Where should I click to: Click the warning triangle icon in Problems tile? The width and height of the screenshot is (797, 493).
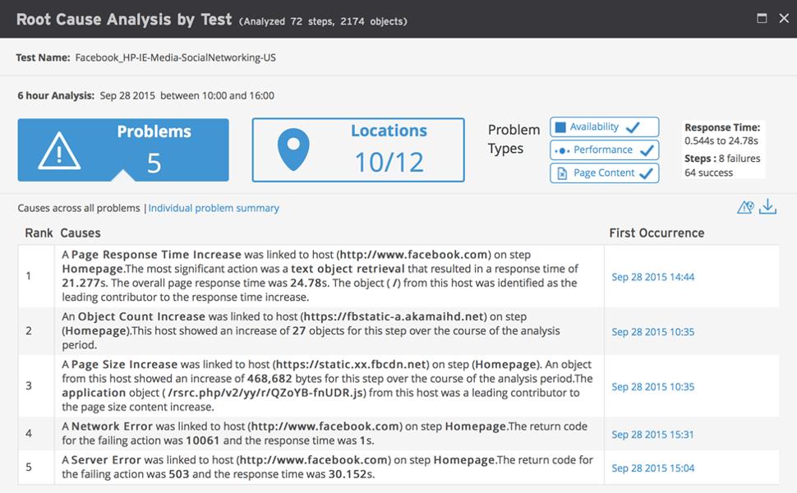(59, 150)
